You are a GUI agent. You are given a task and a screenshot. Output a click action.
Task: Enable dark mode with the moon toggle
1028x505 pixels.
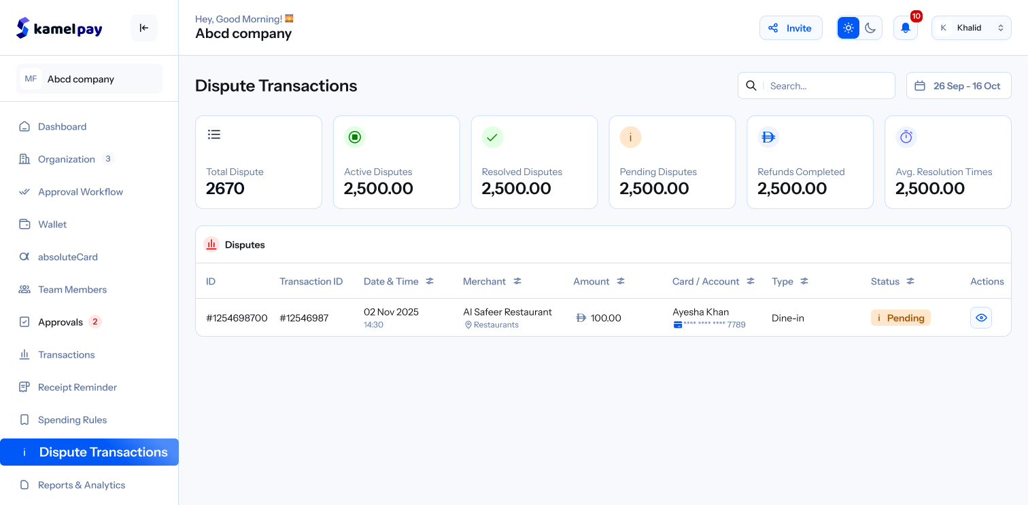click(871, 28)
